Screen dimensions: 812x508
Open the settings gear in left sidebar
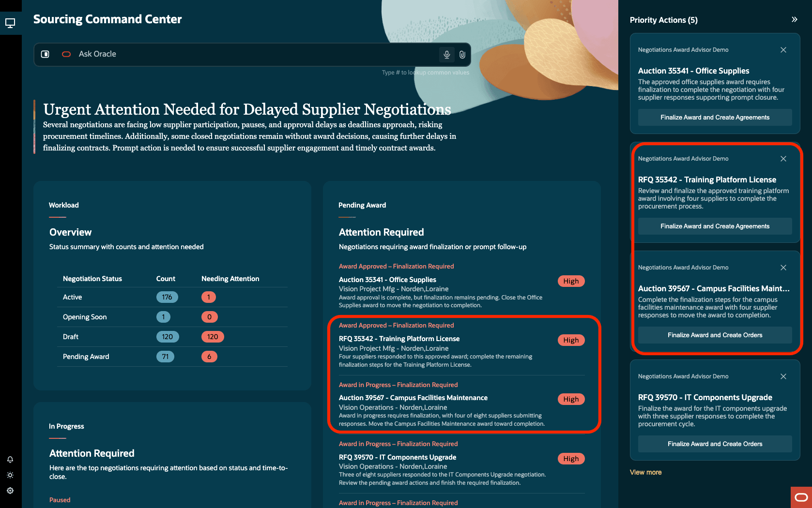[10, 491]
